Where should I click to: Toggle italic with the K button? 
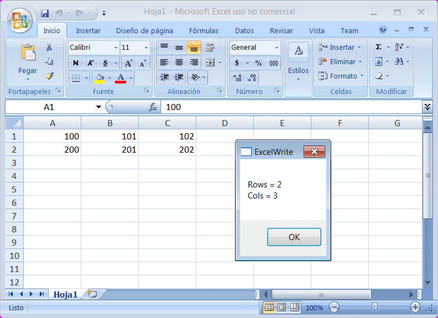pos(90,63)
